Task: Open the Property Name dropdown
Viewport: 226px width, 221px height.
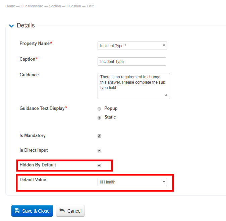Action: coord(132,46)
